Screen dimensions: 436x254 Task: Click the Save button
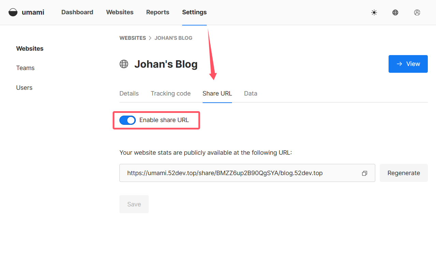tap(134, 204)
